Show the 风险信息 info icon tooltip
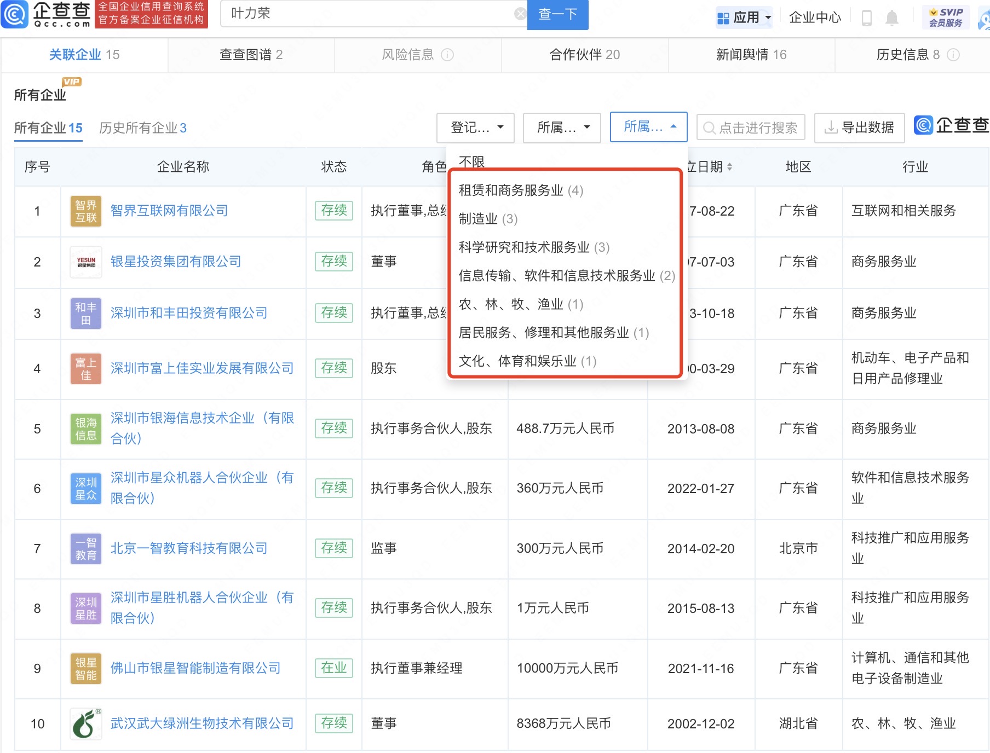990x753 pixels. click(447, 55)
